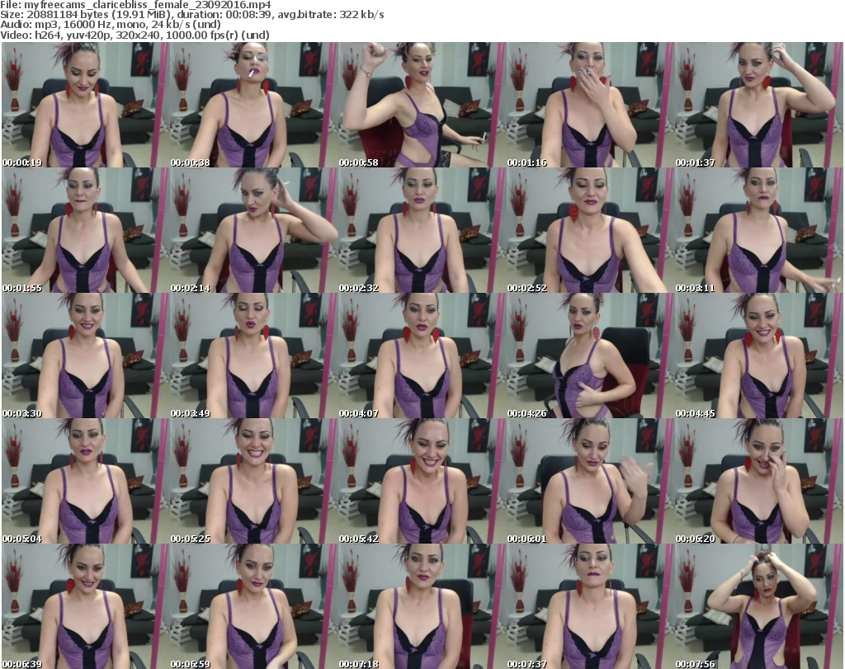
Task: Pick the frame stamped 00:01:55
Action: click(x=85, y=230)
